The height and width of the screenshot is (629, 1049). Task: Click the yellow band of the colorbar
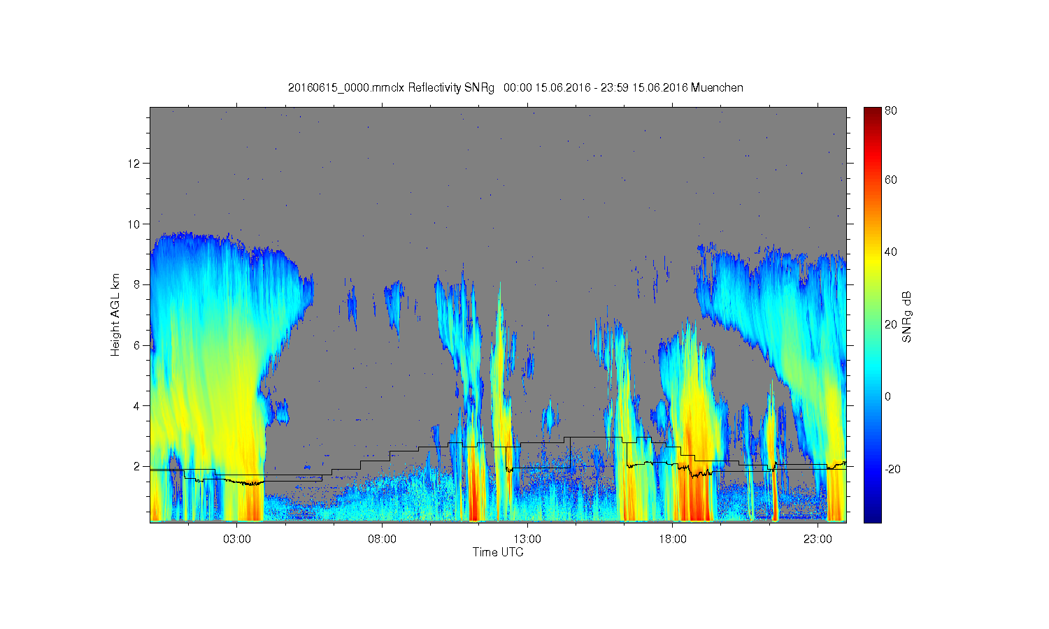click(872, 260)
